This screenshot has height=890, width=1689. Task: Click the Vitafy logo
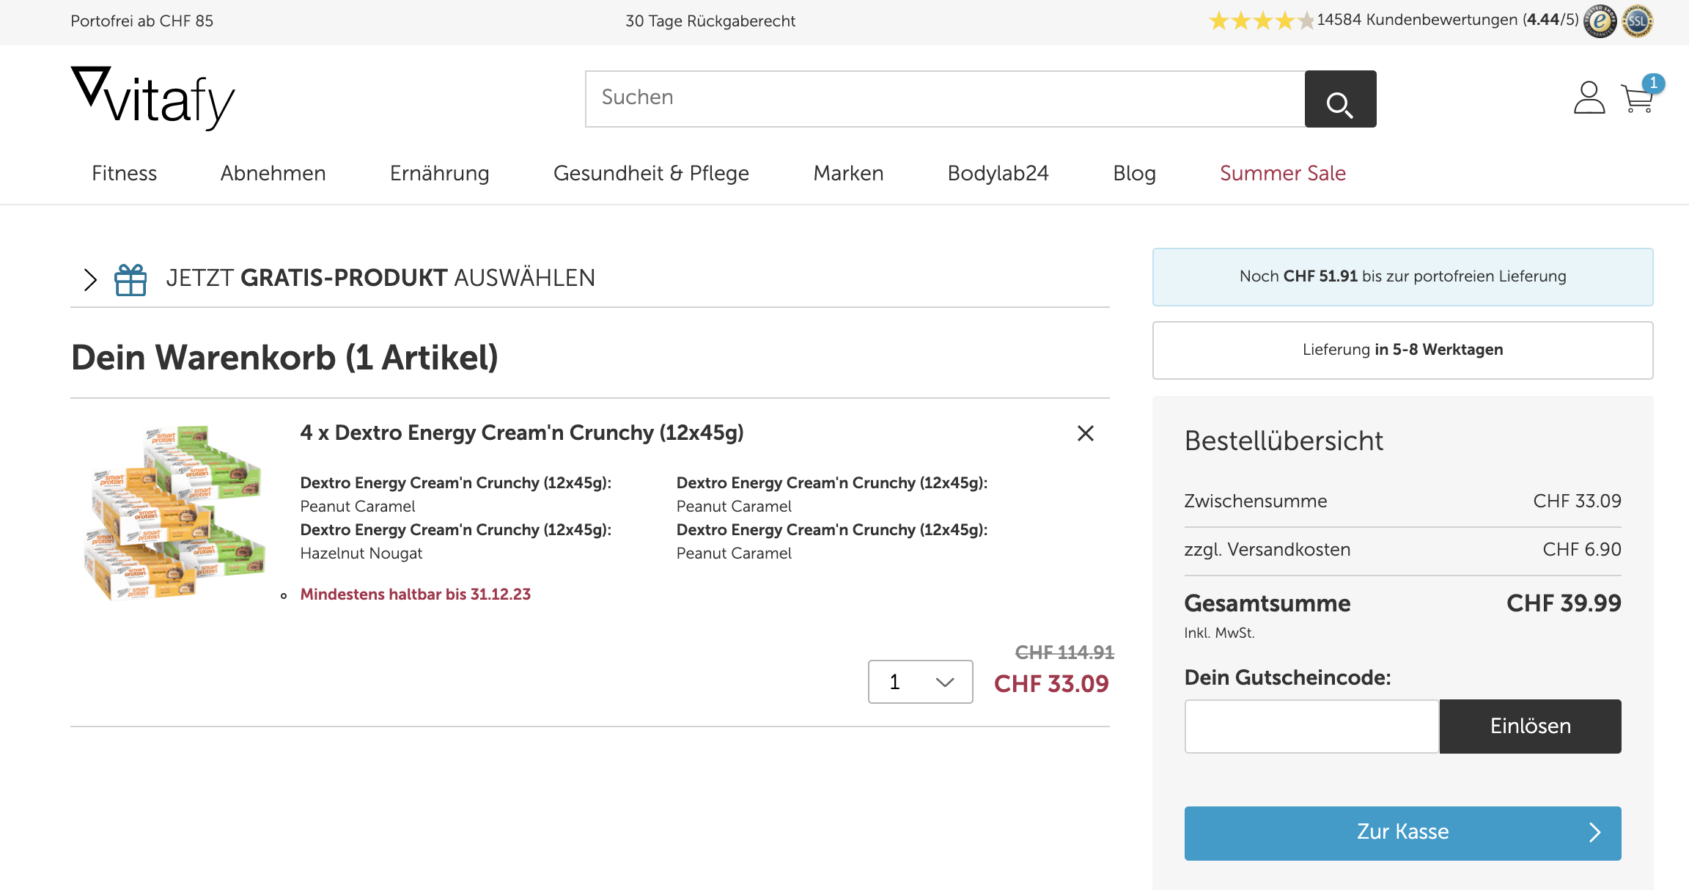coord(153,99)
